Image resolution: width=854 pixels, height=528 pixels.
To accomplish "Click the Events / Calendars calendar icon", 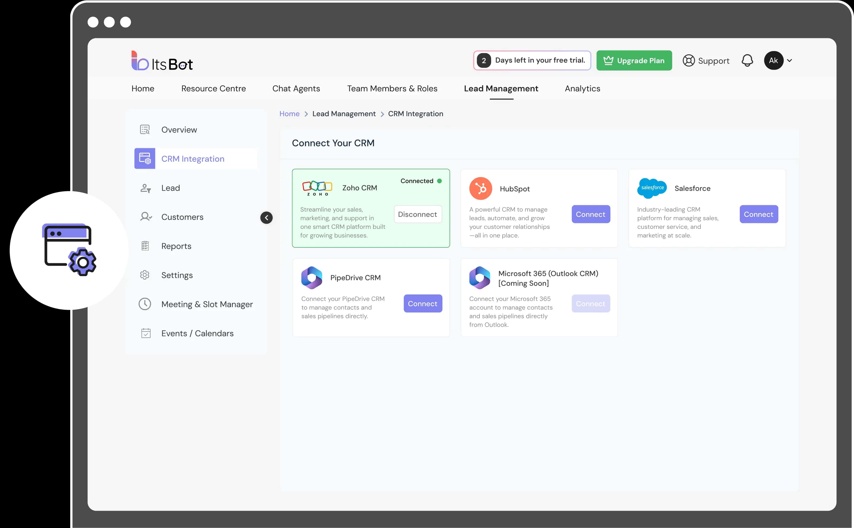I will click(x=145, y=333).
